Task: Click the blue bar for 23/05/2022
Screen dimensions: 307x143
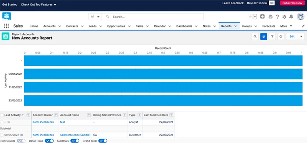Action: [163, 100]
